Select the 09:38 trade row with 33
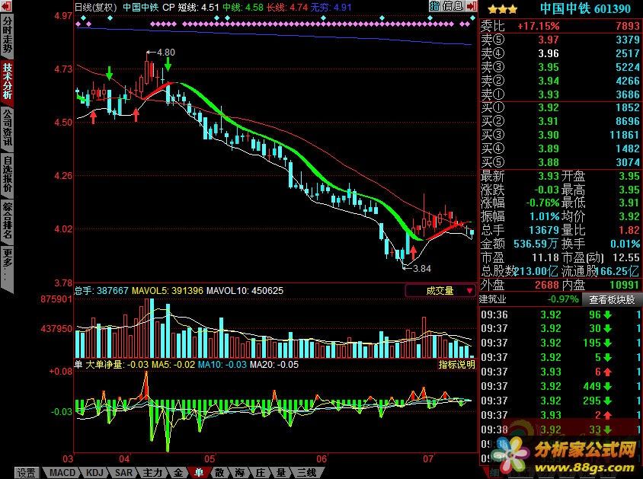 [x=560, y=430]
